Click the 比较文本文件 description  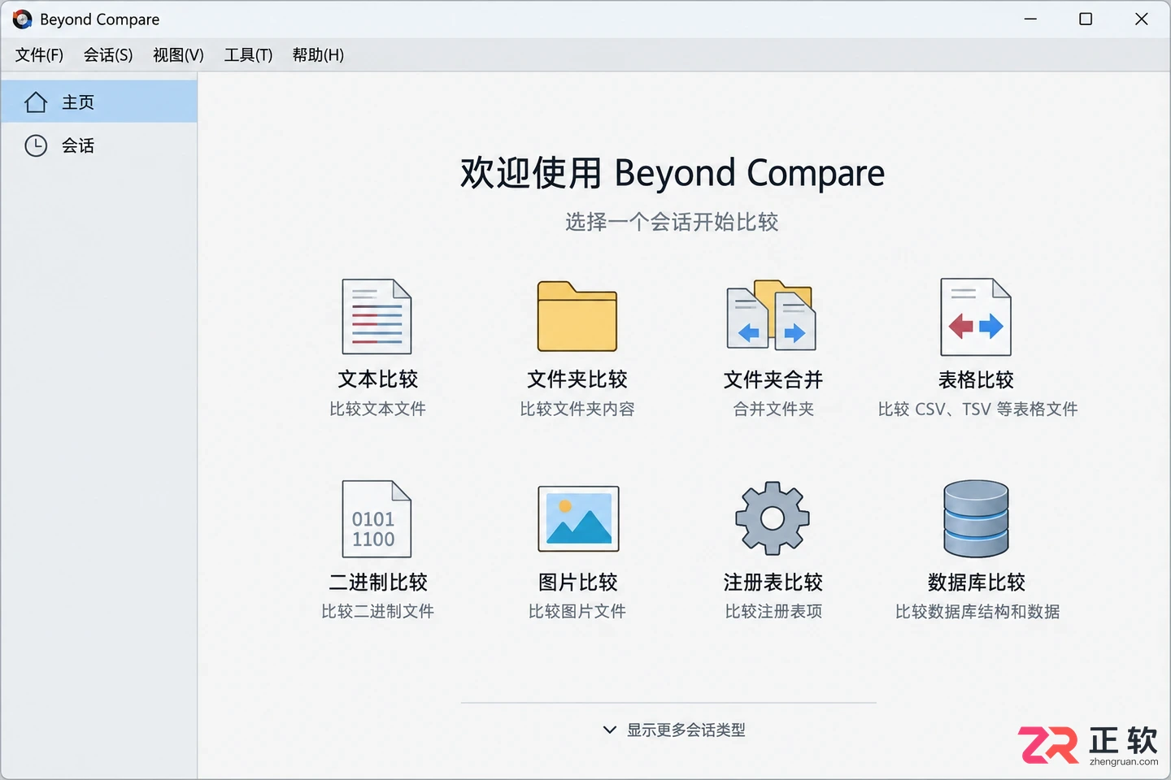378,409
